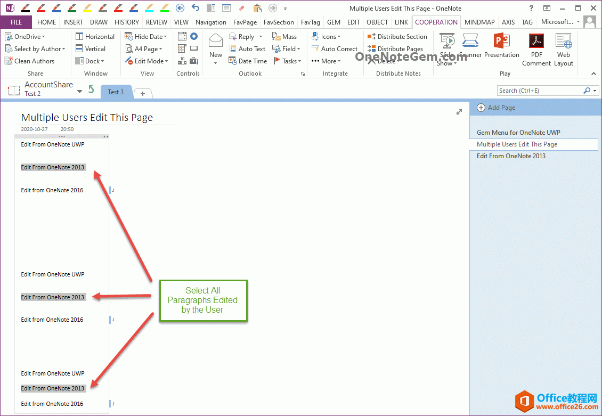Click Ribbon Display Options icon

pos(547,8)
